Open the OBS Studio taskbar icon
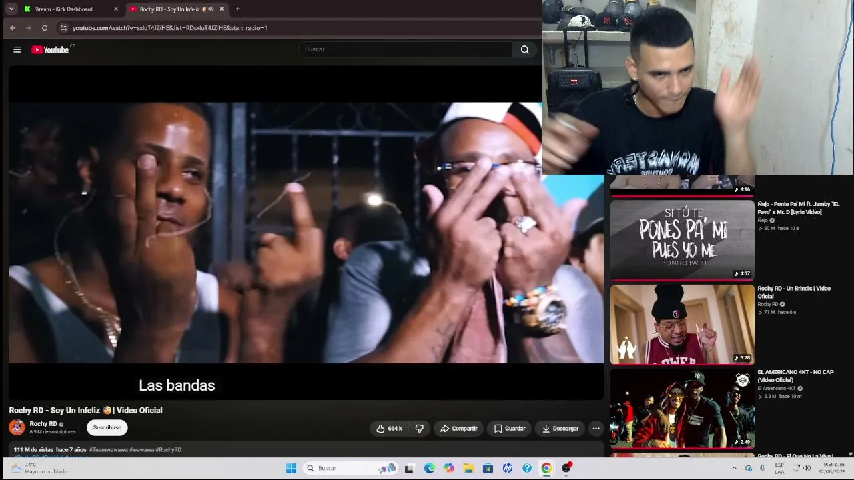 566,468
